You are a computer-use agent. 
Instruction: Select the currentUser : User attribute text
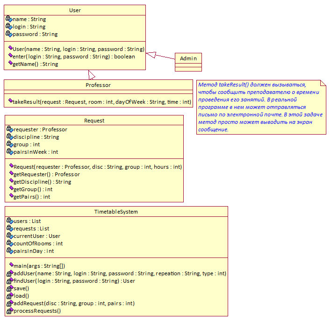click(37, 236)
